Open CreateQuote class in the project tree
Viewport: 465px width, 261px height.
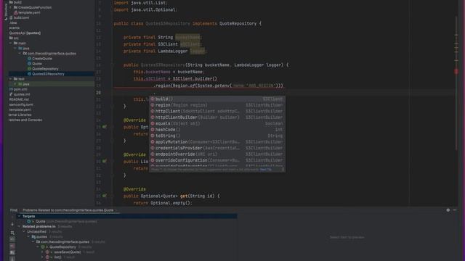click(x=42, y=59)
